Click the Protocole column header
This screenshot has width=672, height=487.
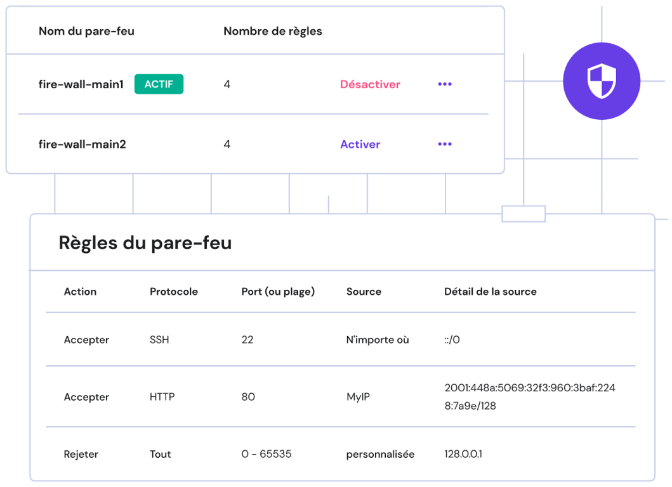click(x=174, y=292)
